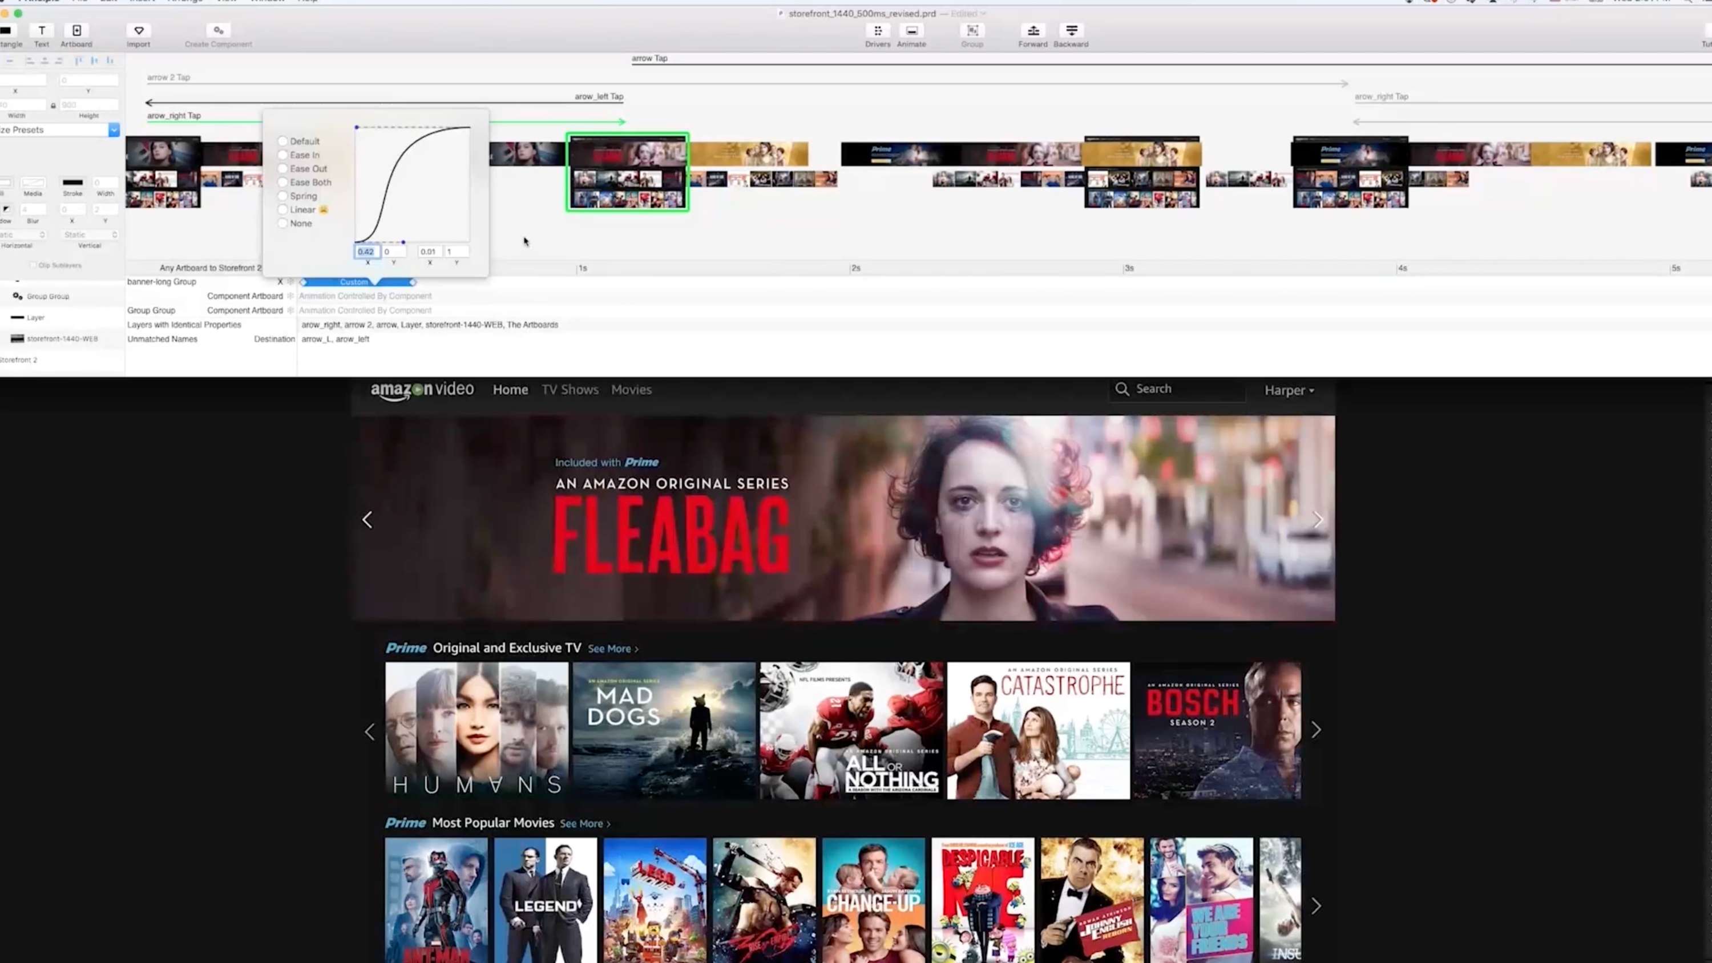The height and width of the screenshot is (963, 1712).
Task: Open the TV Shows tab
Action: coord(570,390)
